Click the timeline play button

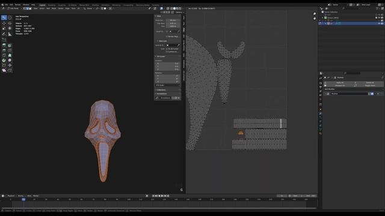point(162,196)
